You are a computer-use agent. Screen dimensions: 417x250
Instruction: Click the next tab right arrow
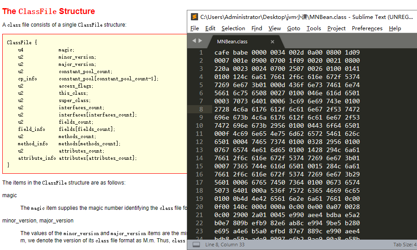200,41
